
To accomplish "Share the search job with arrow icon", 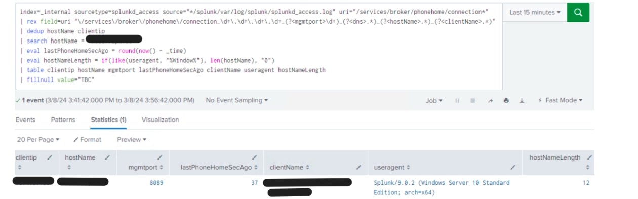I will pos(490,101).
